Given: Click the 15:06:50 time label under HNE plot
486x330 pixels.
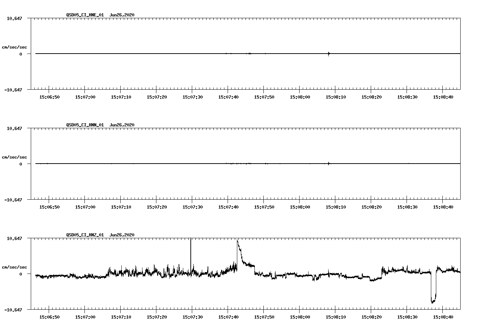Looking at the screenshot, I should [x=49, y=97].
